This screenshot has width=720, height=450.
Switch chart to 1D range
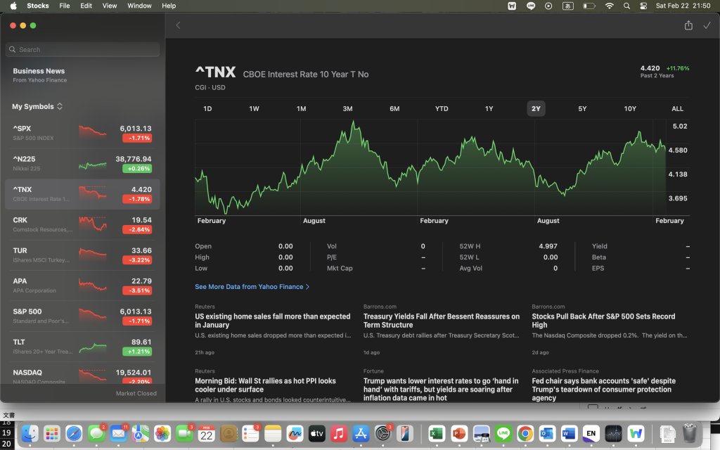coord(207,109)
